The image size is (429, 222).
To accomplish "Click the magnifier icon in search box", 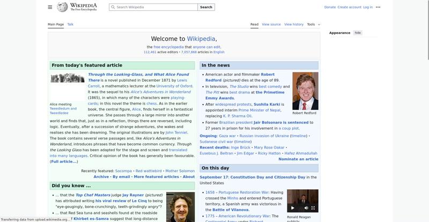I will click(113, 7).
